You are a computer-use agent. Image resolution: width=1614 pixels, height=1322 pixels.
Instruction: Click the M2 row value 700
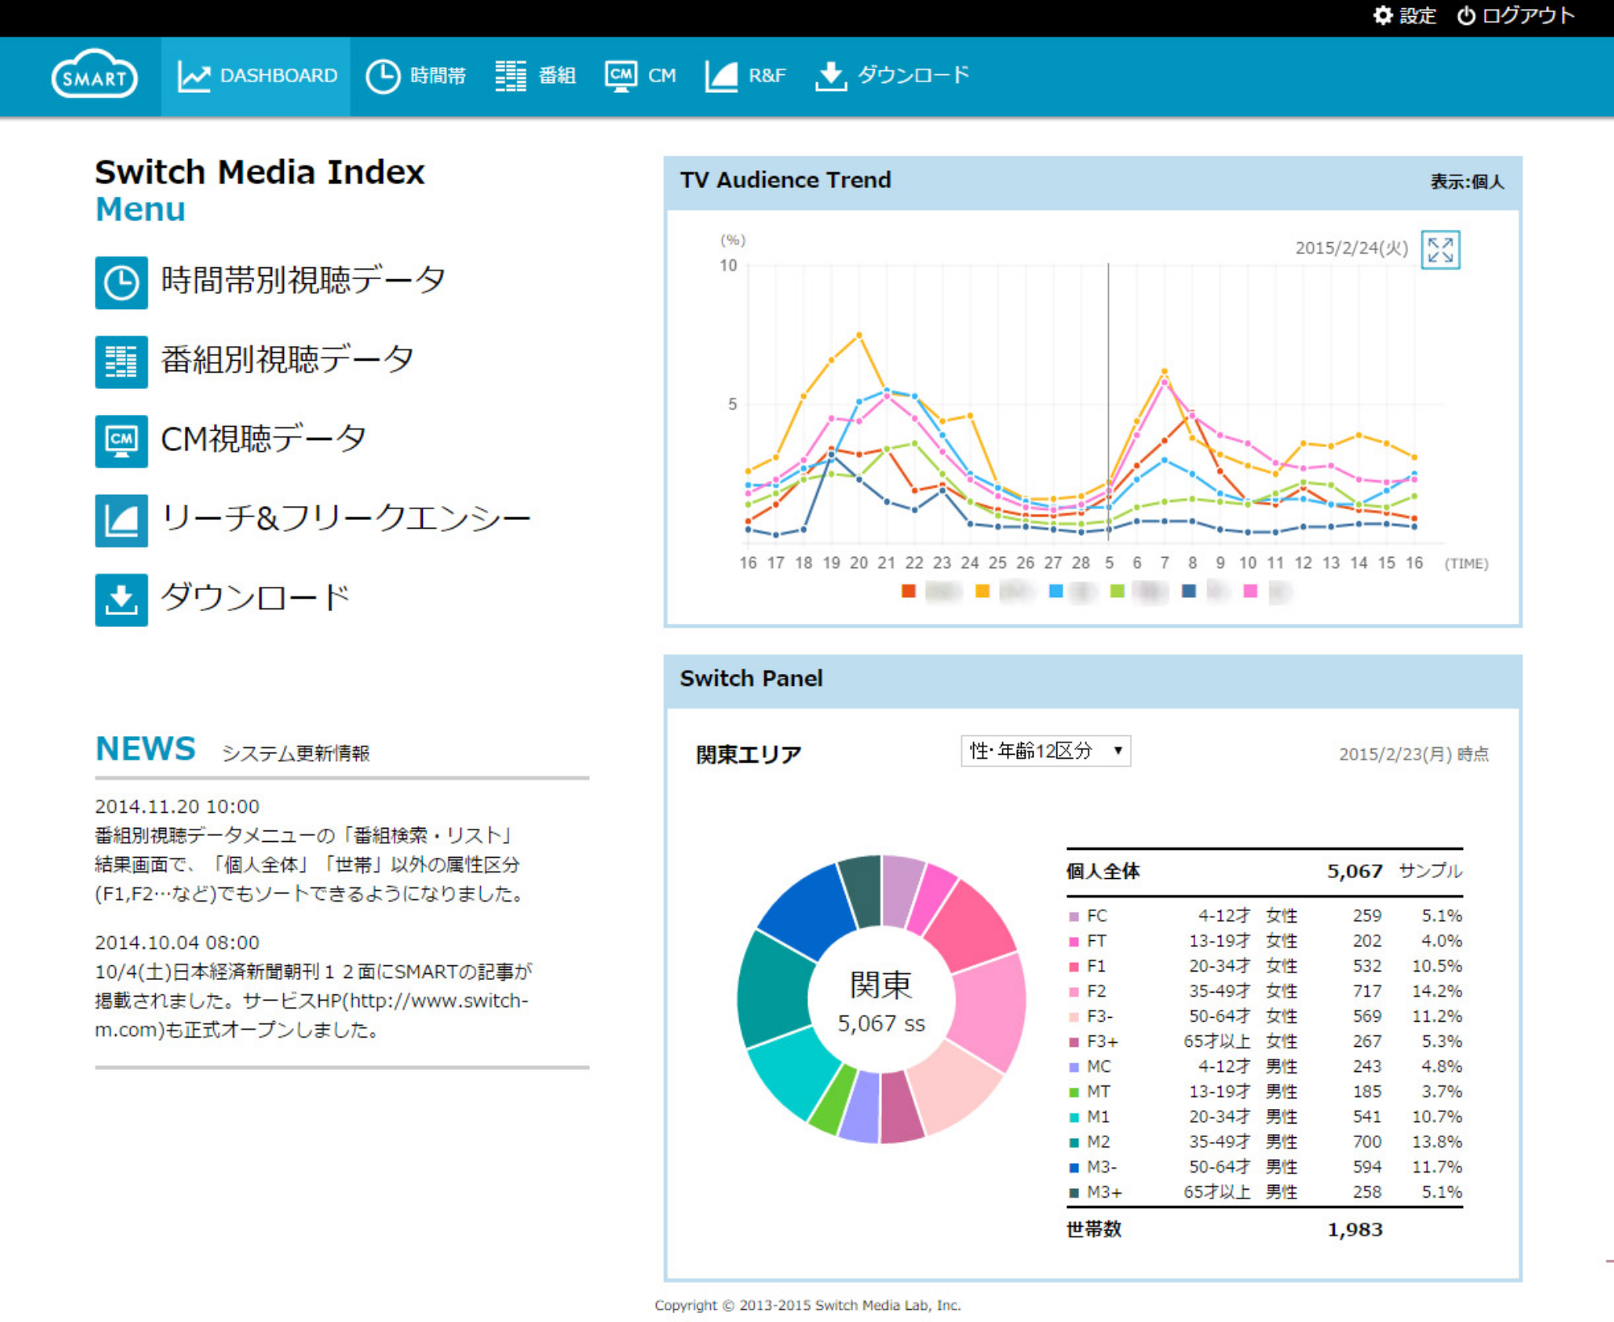(1367, 1142)
